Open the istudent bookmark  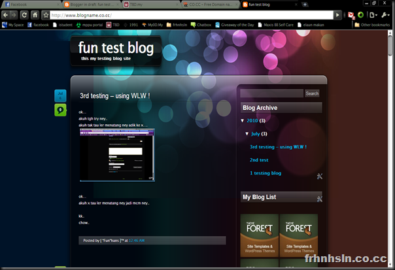[x=63, y=25]
